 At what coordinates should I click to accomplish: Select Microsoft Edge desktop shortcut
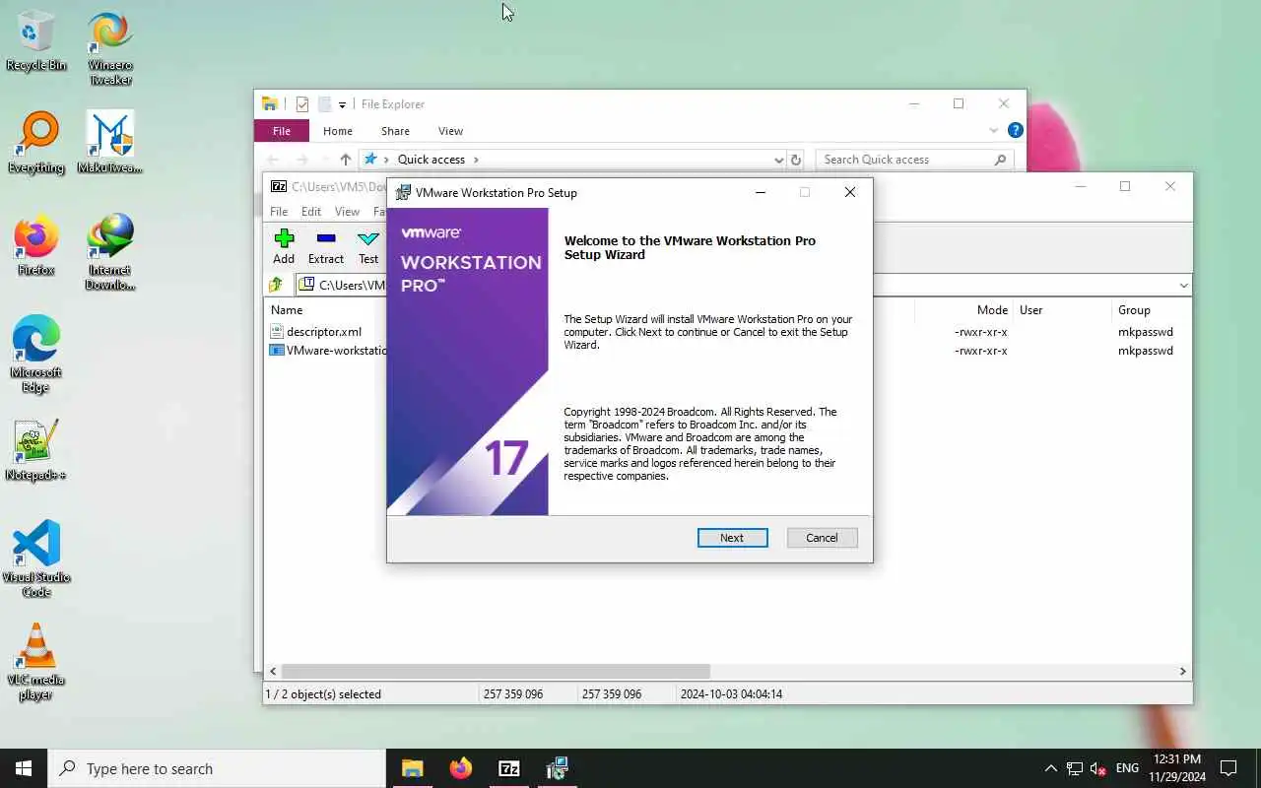click(x=36, y=356)
